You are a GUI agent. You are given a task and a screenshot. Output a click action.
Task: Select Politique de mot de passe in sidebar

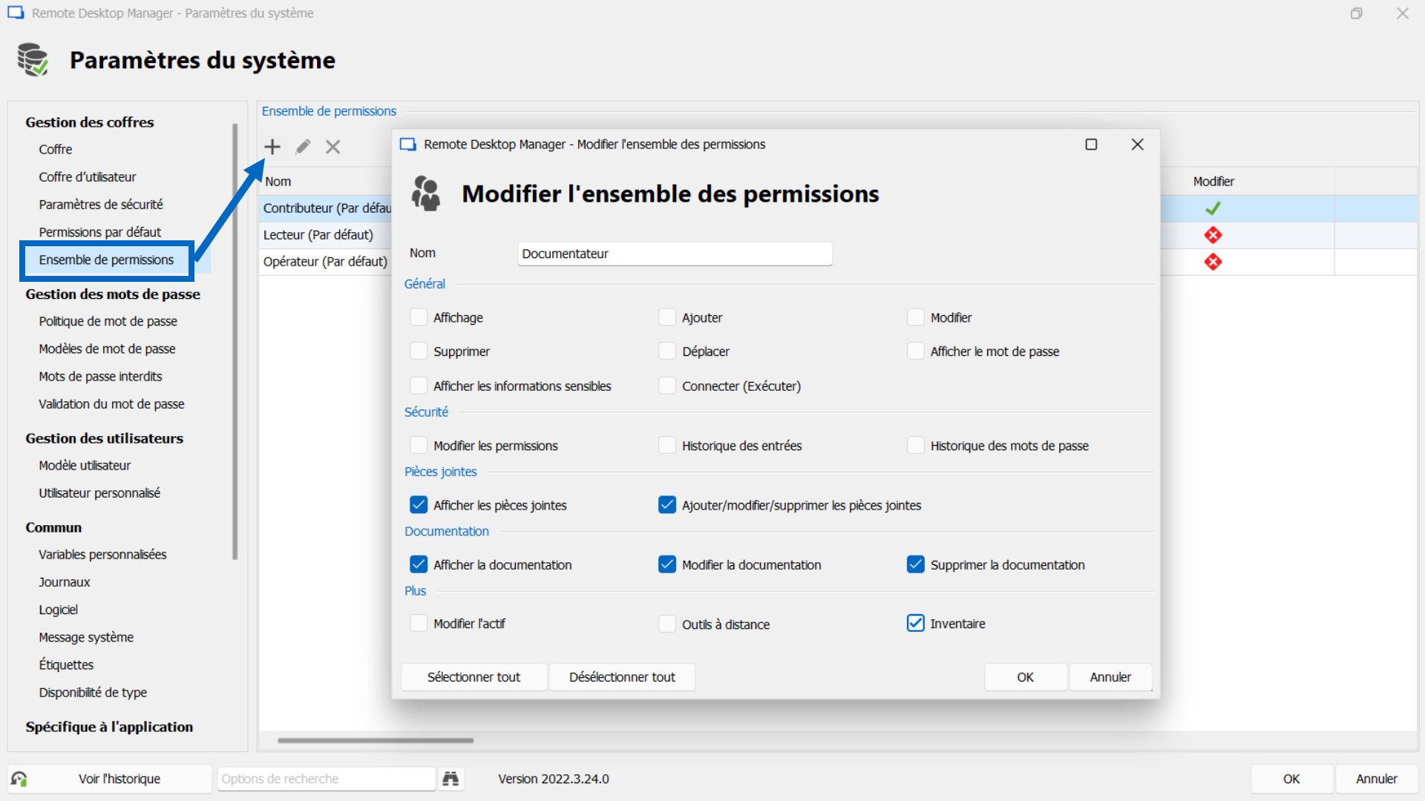(x=108, y=321)
